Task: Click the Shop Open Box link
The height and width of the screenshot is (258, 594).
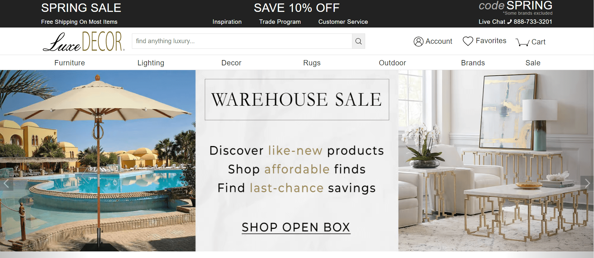Action: [296, 227]
